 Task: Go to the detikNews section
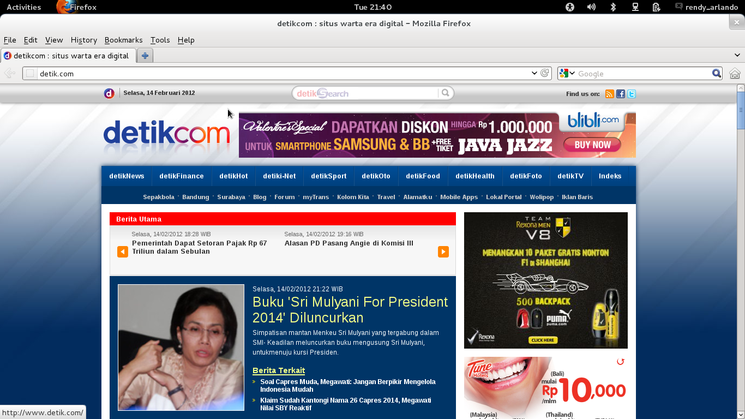127,176
